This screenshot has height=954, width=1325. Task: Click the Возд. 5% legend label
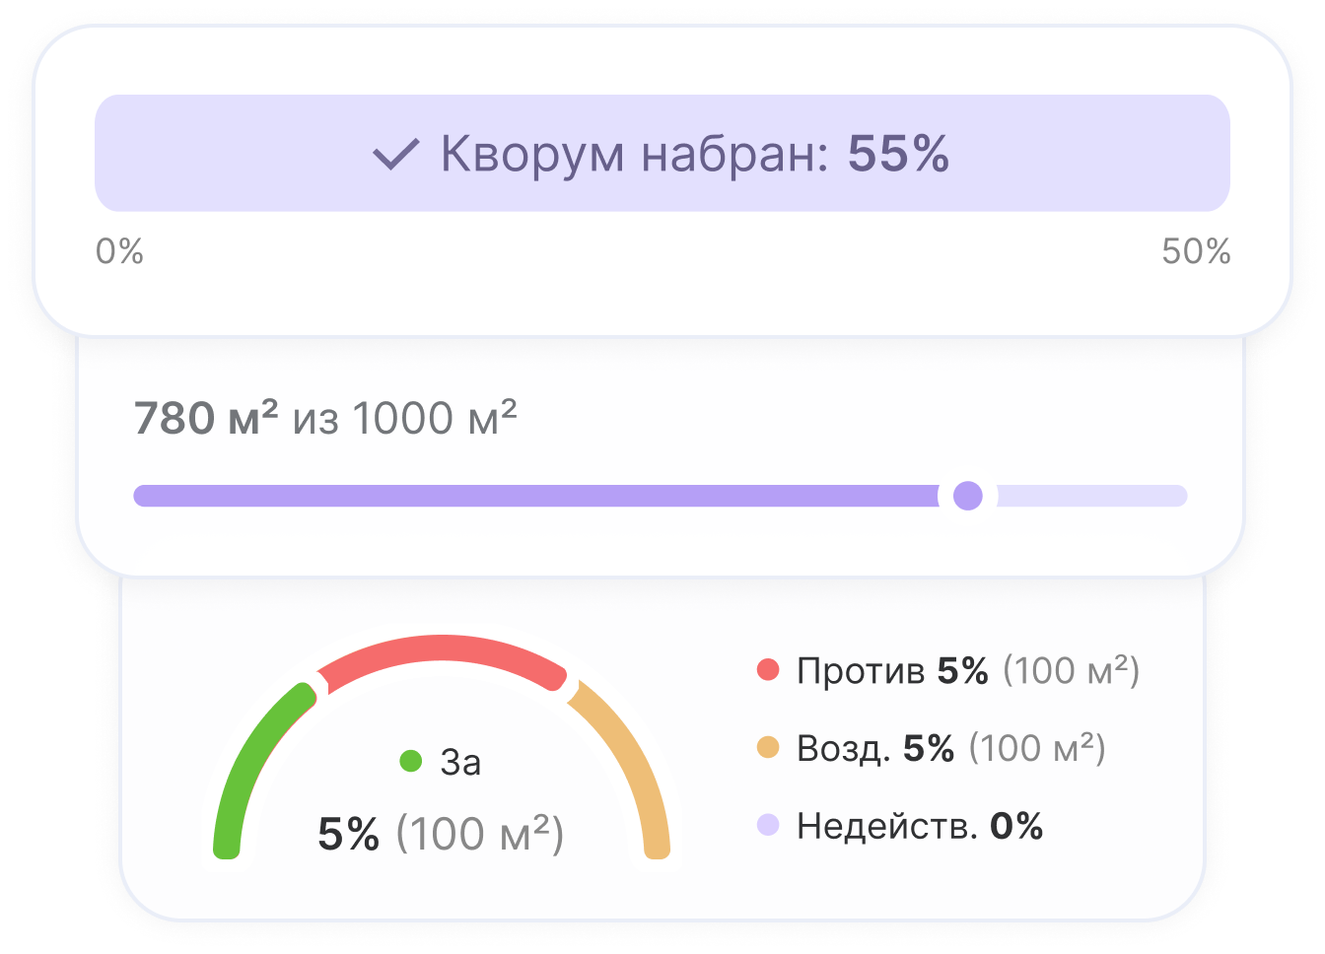(875, 749)
